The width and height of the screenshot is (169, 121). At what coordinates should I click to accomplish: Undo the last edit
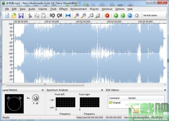pos(52,16)
